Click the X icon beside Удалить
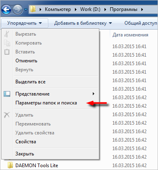 coord(7,115)
